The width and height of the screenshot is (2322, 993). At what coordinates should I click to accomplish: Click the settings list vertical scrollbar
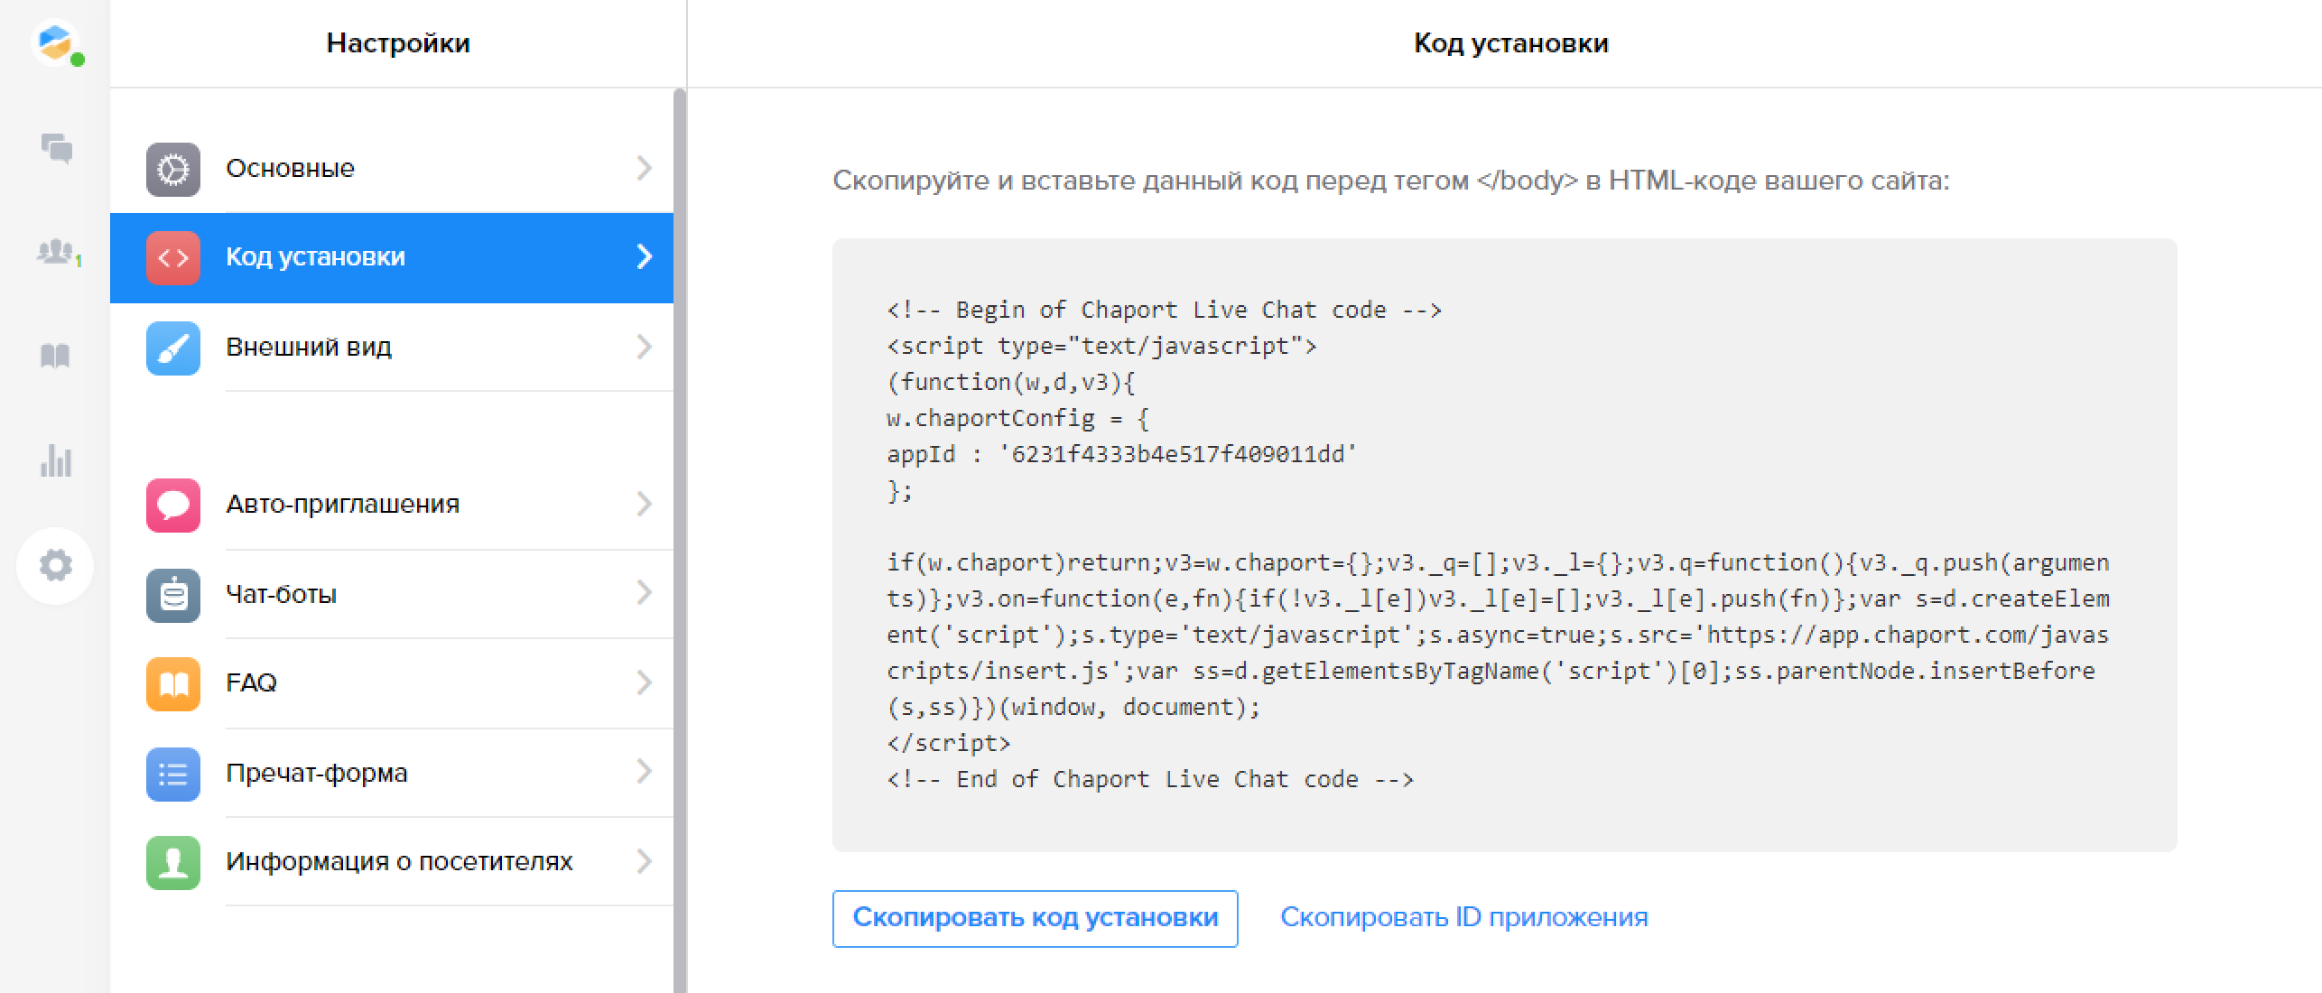click(679, 540)
